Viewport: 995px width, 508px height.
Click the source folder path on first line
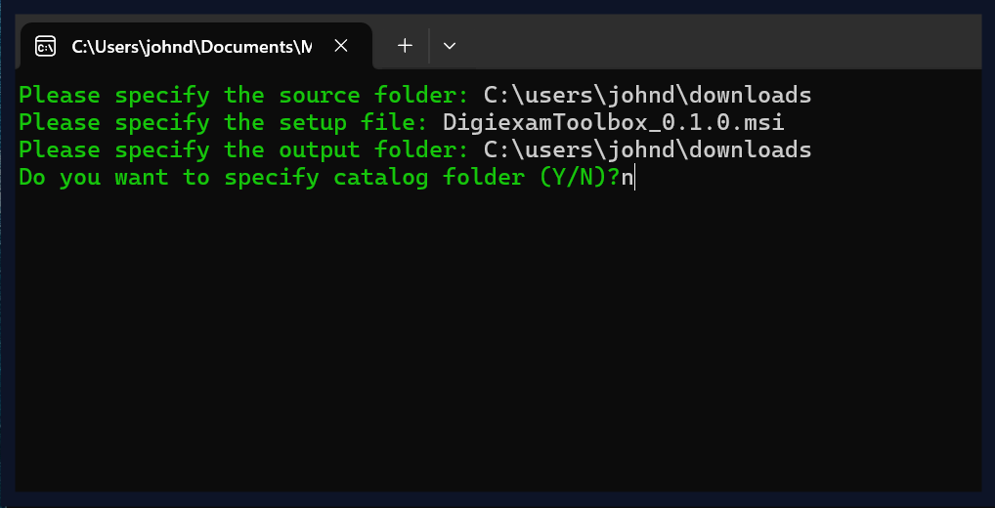(647, 95)
